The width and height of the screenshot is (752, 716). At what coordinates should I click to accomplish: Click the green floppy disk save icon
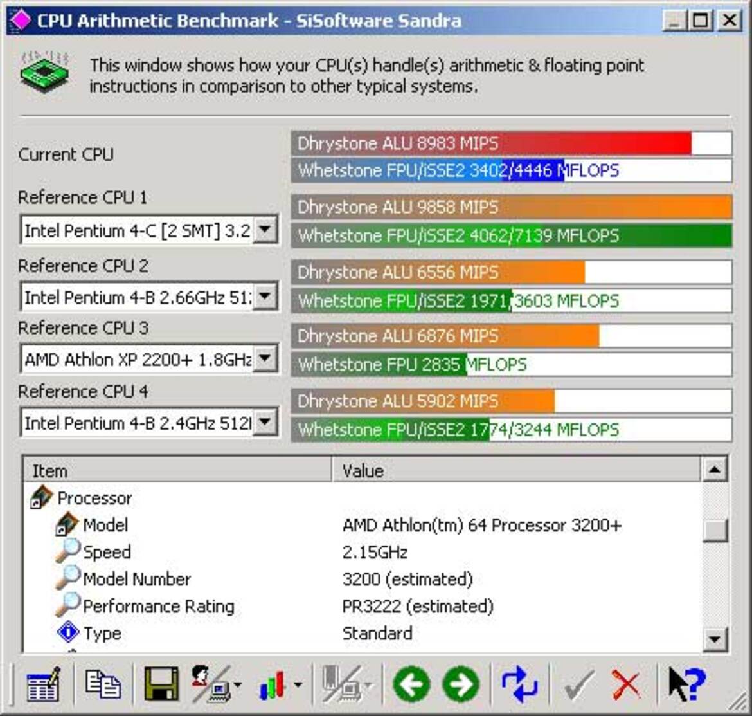point(161,684)
